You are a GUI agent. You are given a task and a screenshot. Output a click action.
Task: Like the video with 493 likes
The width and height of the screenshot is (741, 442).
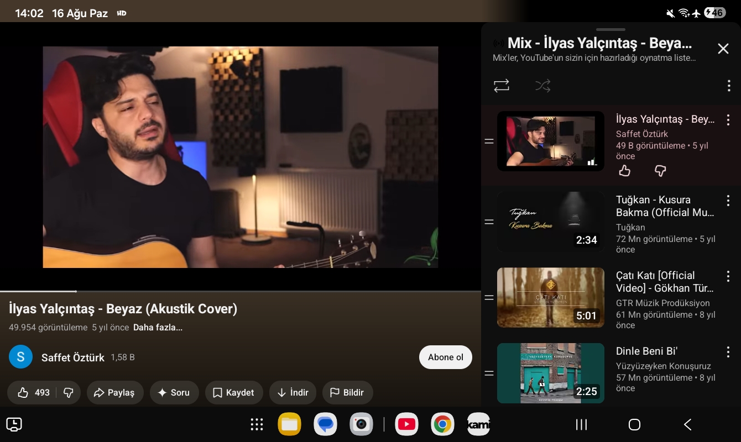pyautogui.click(x=32, y=392)
